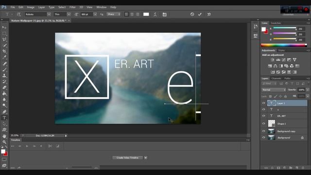The width and height of the screenshot is (311, 175).
Task: Select the Hand tool
Action: pyautogui.click(x=4, y=136)
